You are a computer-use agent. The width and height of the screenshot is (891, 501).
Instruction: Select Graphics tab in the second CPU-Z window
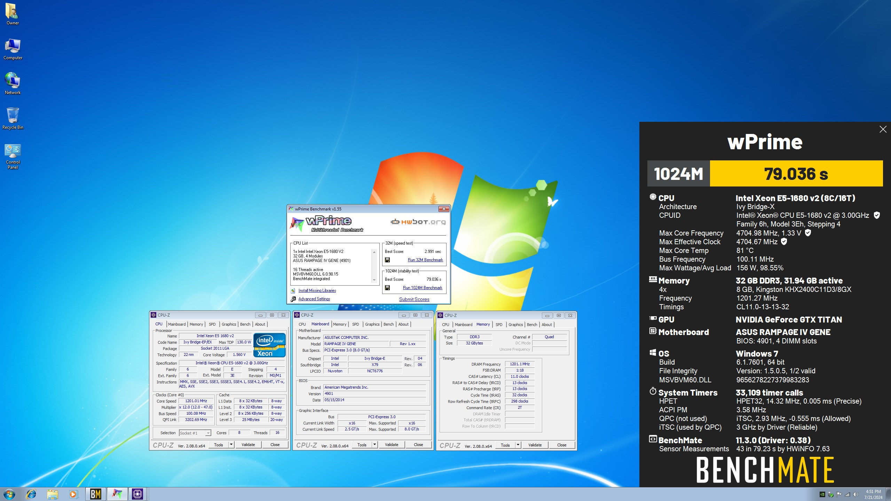[x=372, y=324]
